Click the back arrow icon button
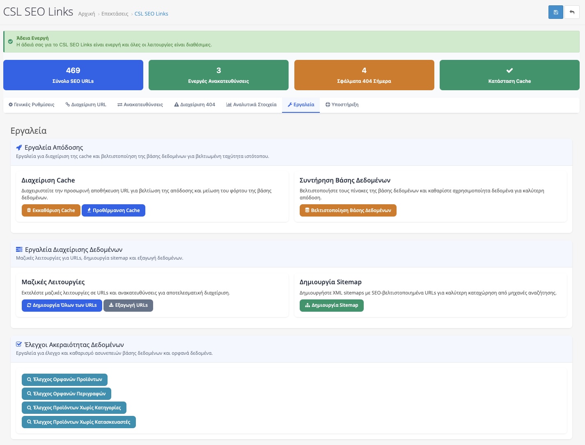 [572, 12]
